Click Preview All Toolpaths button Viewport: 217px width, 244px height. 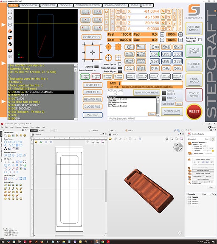[203, 171]
